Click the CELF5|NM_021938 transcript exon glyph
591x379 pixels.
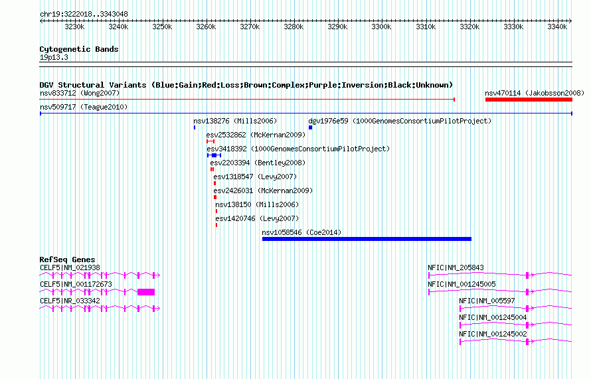click(x=100, y=275)
